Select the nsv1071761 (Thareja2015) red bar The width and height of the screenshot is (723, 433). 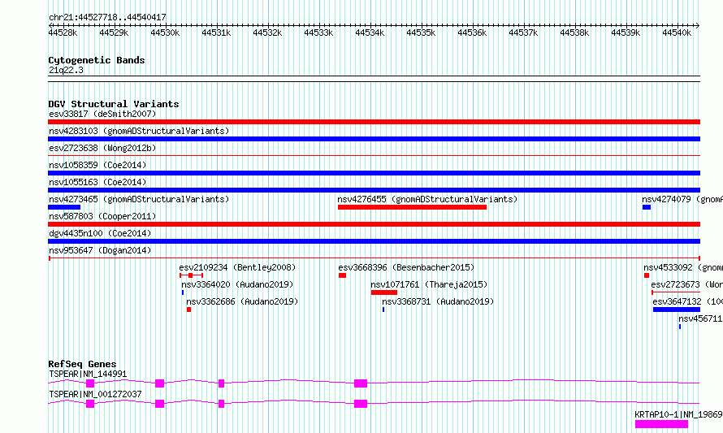(383, 292)
